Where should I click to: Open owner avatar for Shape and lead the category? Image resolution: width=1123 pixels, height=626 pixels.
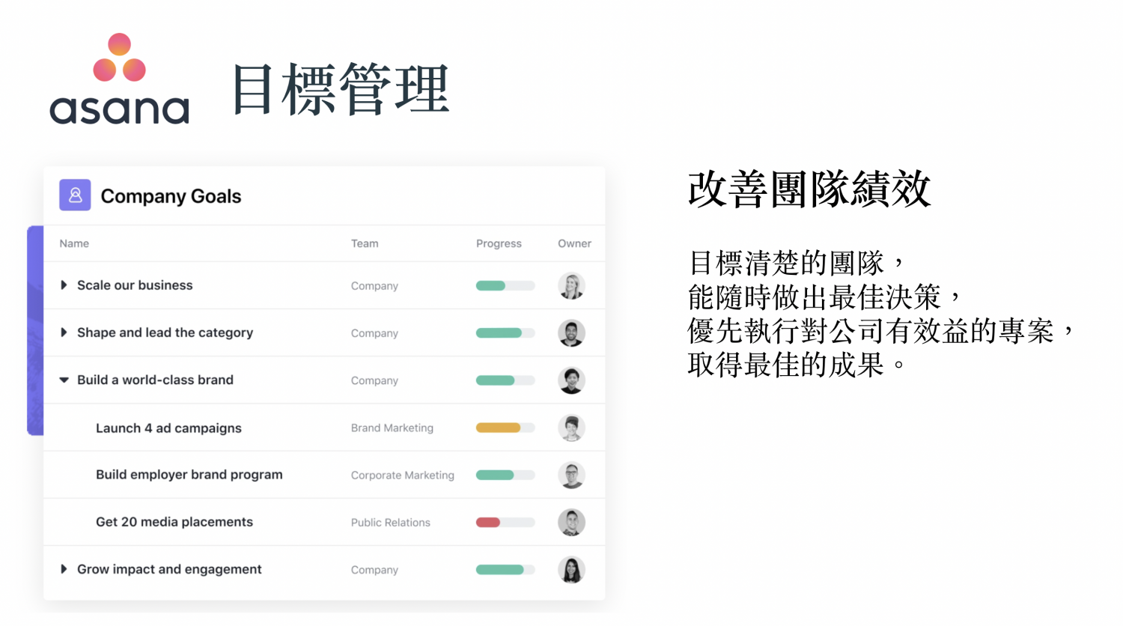coord(571,333)
